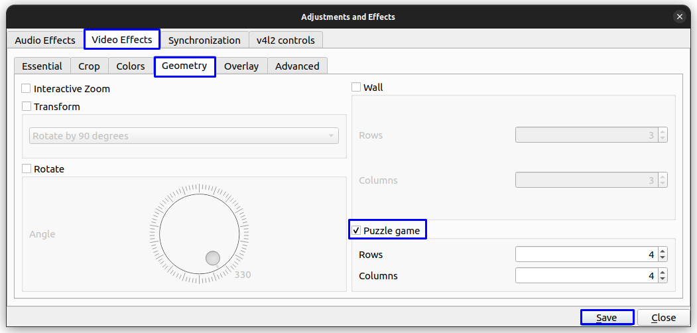The image size is (697, 333).
Task: Open the Colors sub-tab
Action: click(131, 66)
